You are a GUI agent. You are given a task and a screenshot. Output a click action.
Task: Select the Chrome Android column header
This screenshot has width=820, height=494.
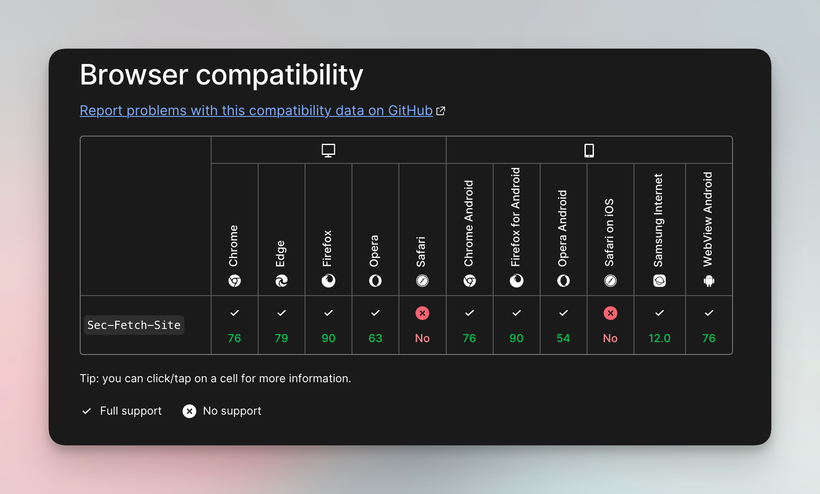[x=469, y=222]
